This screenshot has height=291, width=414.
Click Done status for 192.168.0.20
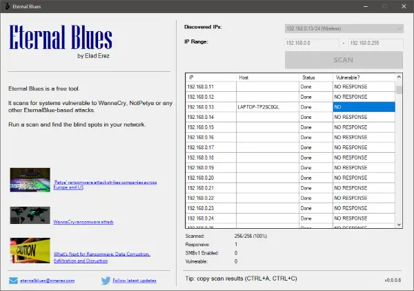pyautogui.click(x=316, y=178)
